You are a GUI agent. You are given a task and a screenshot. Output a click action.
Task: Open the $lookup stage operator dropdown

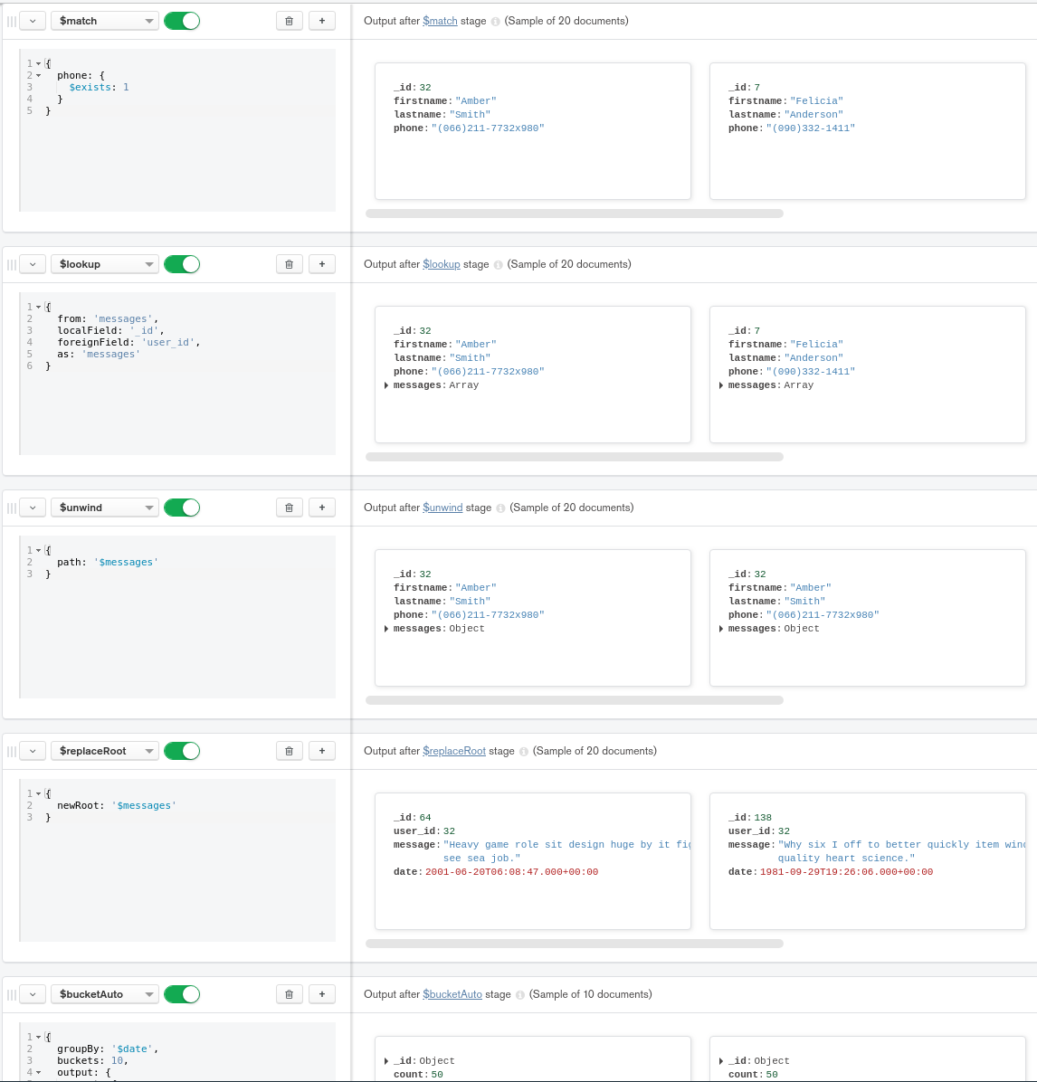(x=104, y=264)
